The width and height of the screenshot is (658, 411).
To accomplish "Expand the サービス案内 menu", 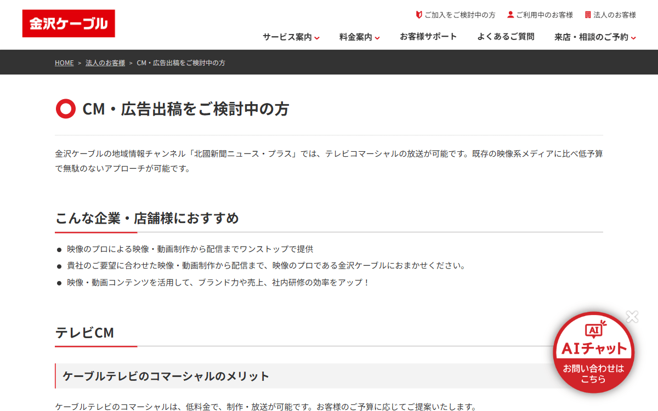I will [291, 37].
